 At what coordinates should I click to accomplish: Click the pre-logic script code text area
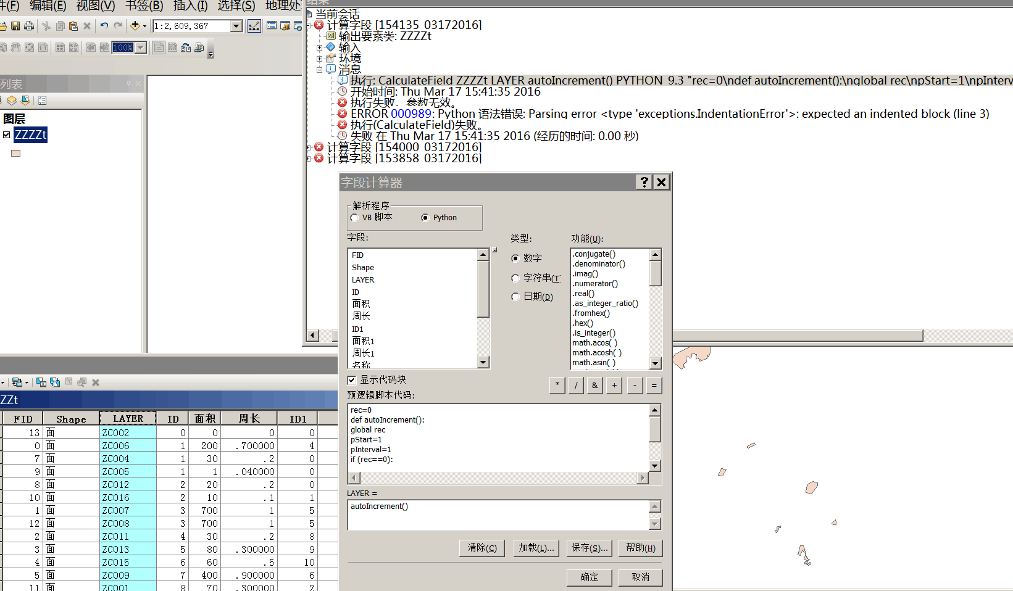point(498,438)
